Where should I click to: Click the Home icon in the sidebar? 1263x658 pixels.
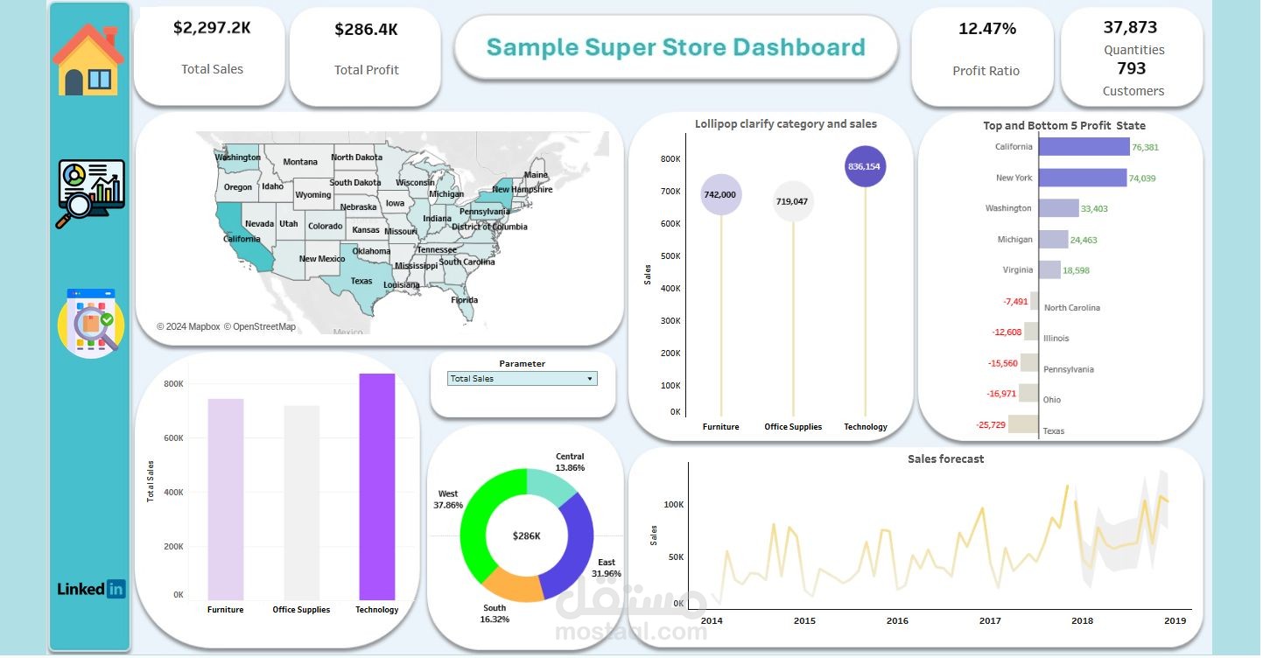(90, 55)
